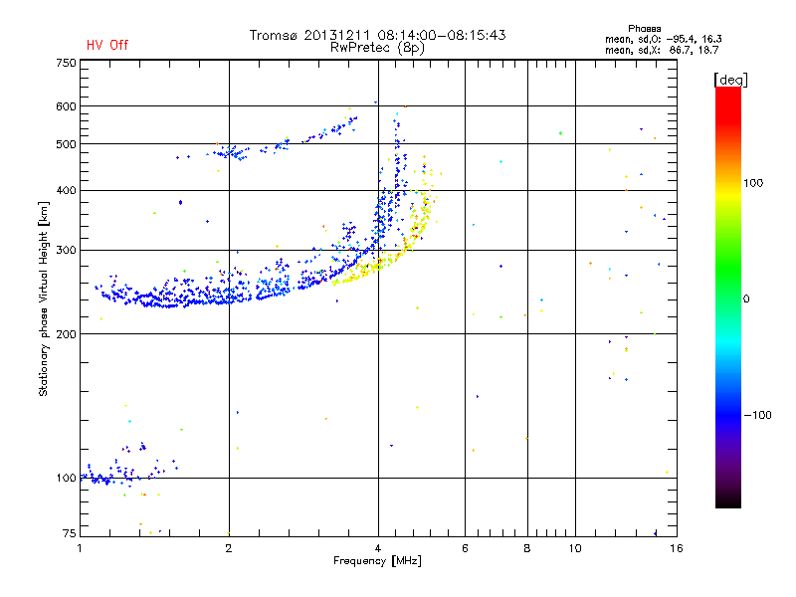796x597 pixels.
Task: Click the x-axis tick label '1'
Action: point(80,548)
